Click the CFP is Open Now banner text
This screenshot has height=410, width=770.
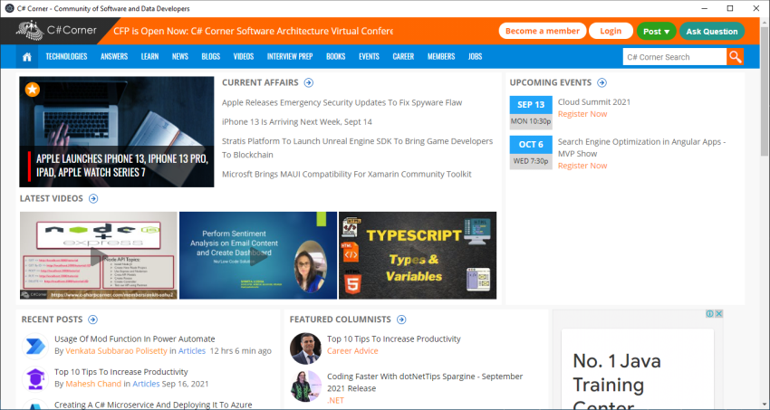(254, 31)
